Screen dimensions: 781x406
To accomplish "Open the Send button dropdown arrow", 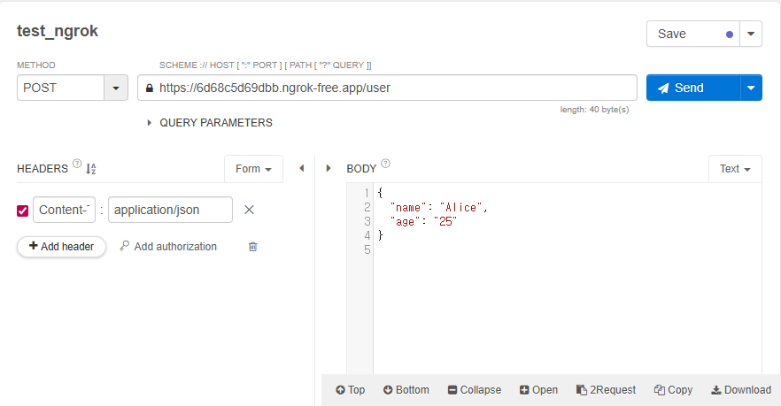I will 751,88.
